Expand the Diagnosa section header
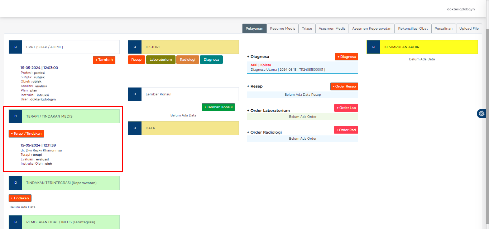This screenshot has width=489, height=229. coord(258,56)
